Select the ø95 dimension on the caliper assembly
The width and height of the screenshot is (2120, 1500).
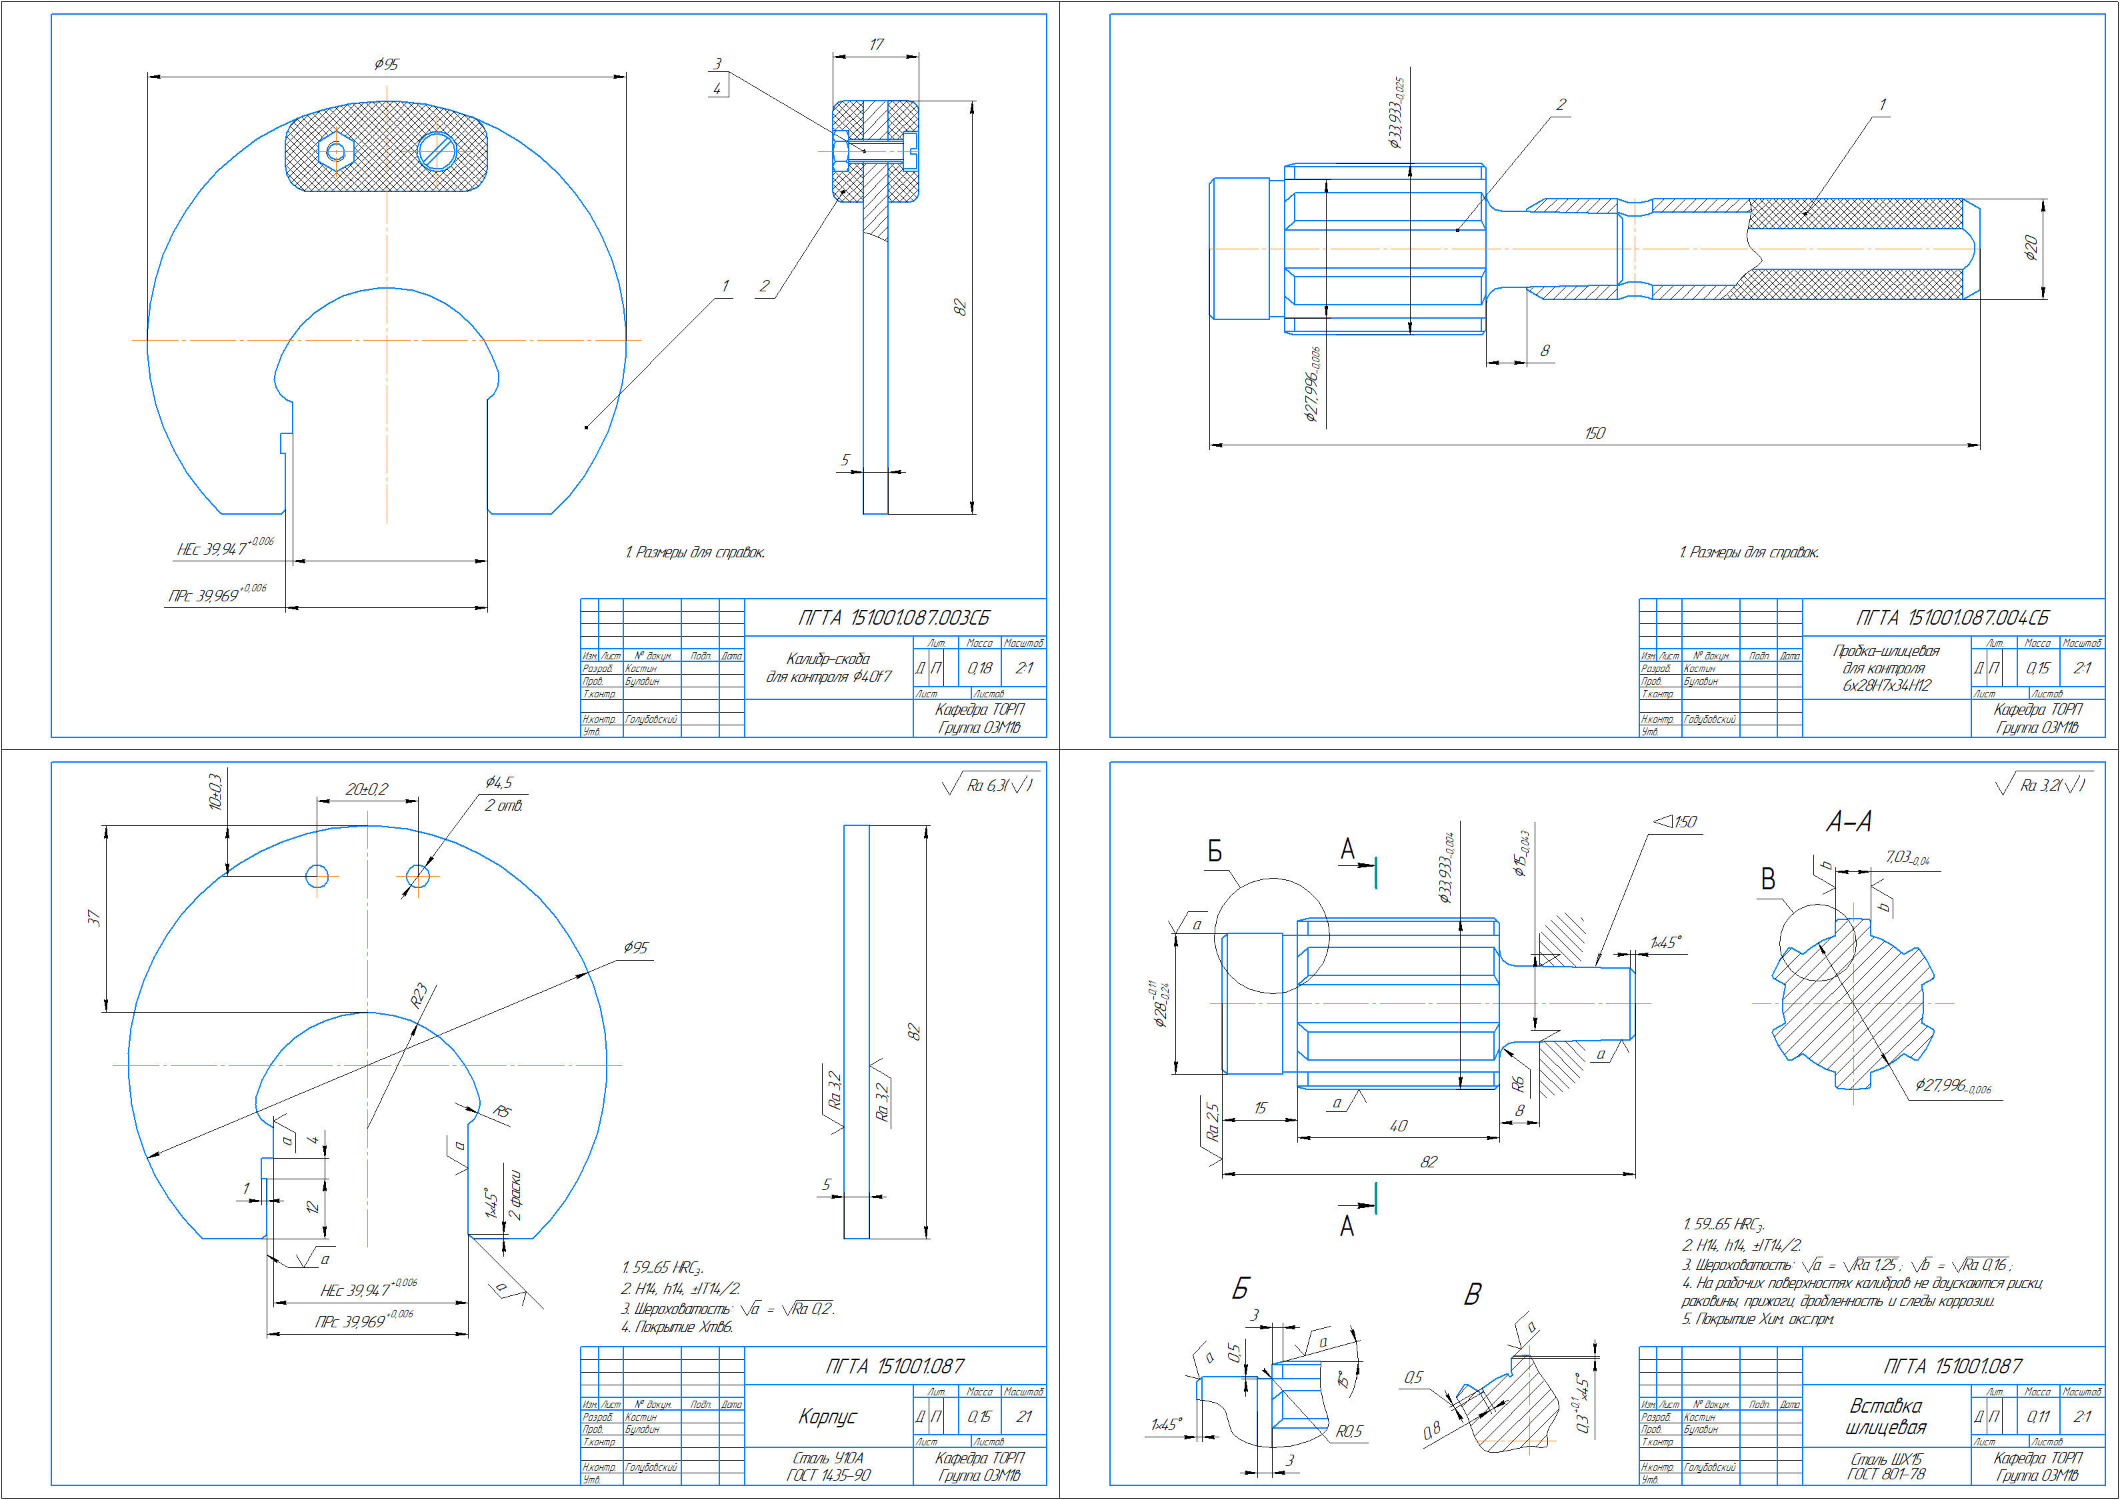[386, 64]
